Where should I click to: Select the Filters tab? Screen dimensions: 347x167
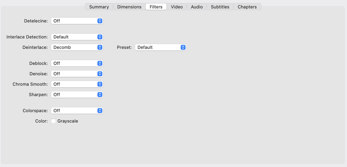(x=156, y=7)
